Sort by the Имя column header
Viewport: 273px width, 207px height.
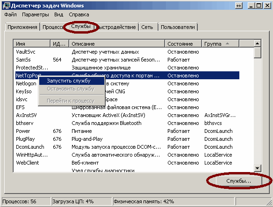pos(32,44)
